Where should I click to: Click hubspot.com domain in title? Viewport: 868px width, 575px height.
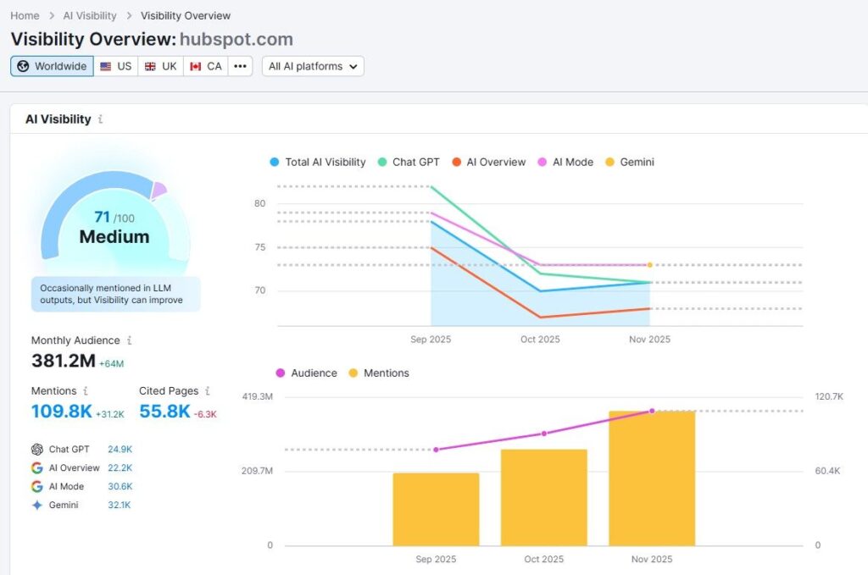point(236,39)
